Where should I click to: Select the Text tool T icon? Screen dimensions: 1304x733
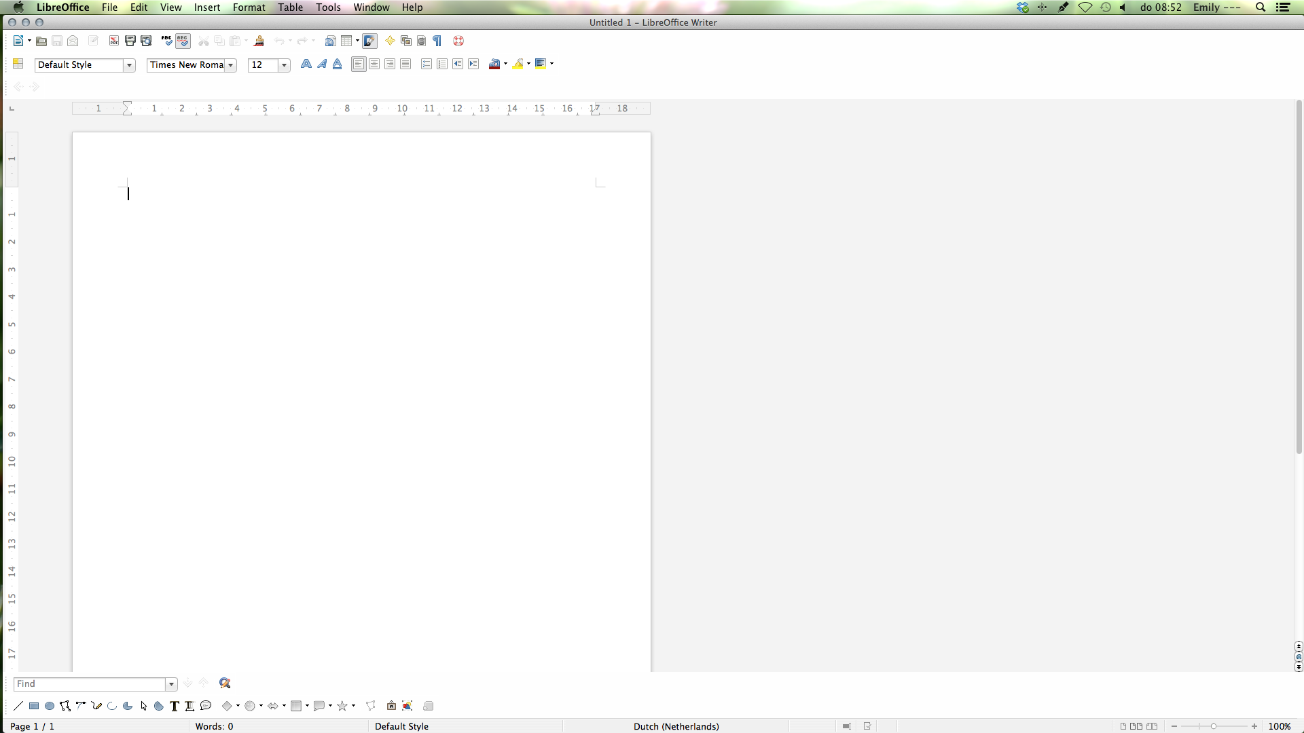pyautogui.click(x=175, y=706)
